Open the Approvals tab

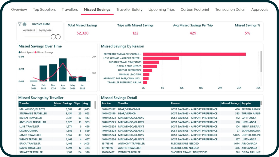tap(260, 10)
